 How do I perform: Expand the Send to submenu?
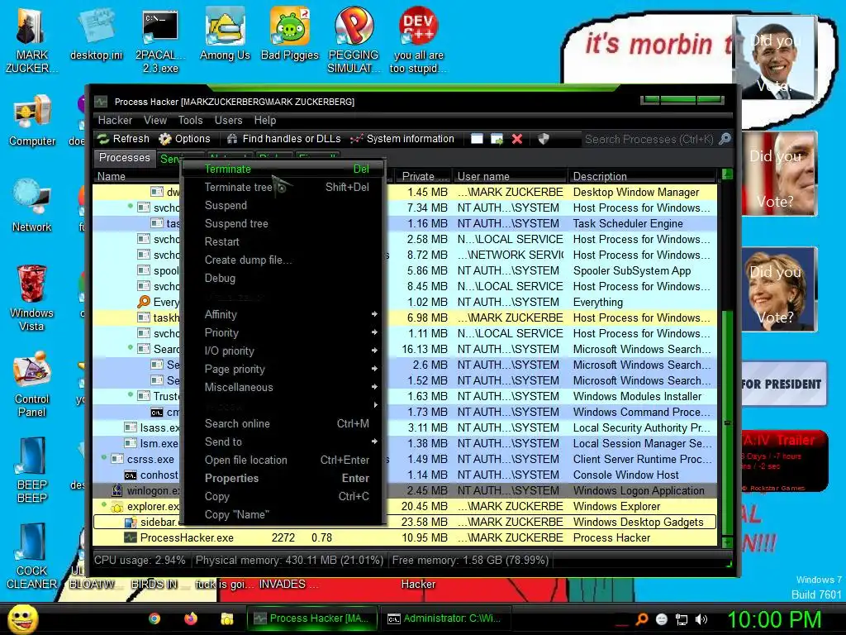pos(284,442)
